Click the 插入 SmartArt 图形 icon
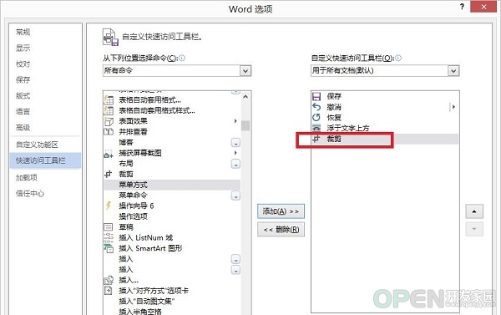501x315 pixels. [x=109, y=248]
